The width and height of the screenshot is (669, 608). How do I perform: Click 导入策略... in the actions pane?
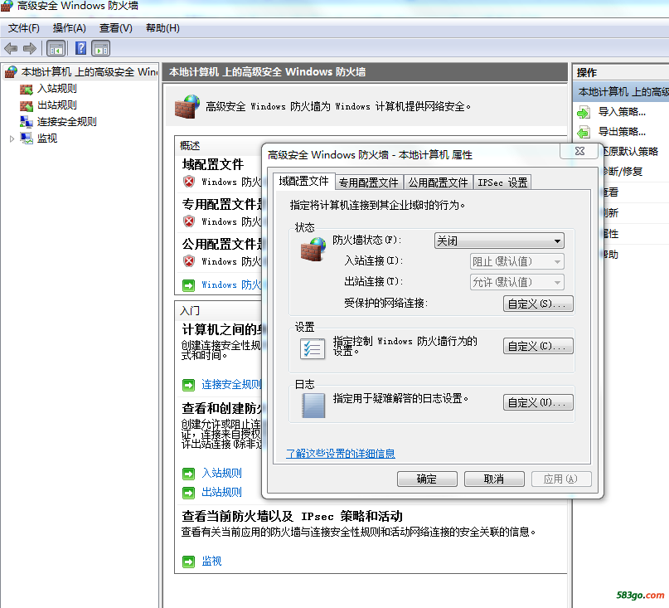pyautogui.click(x=622, y=112)
